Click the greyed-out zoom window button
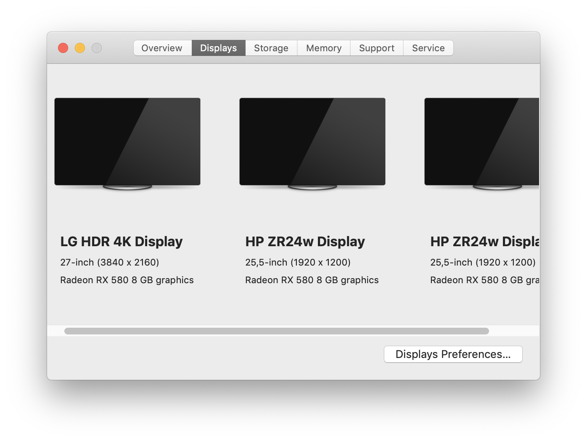 (x=97, y=48)
